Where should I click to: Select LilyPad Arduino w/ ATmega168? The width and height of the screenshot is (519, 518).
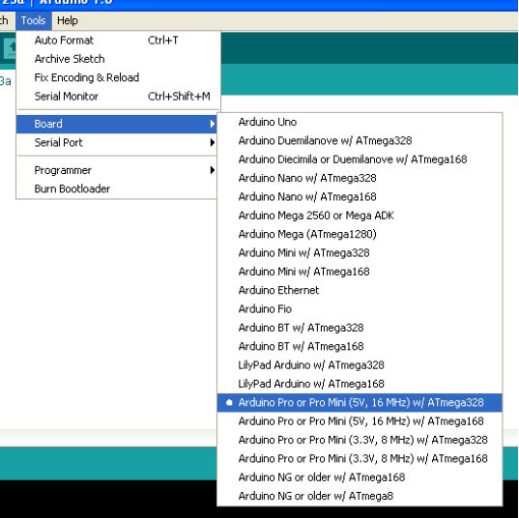tap(360, 384)
